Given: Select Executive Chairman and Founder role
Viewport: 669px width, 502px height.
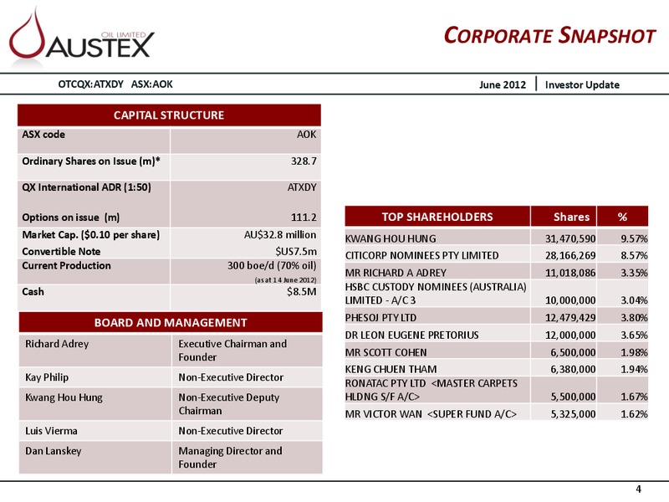Looking at the screenshot, I should point(232,351).
